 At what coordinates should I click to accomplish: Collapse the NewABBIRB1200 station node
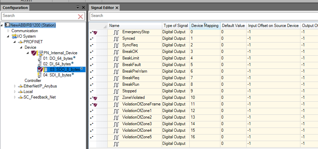(x=2, y=25)
